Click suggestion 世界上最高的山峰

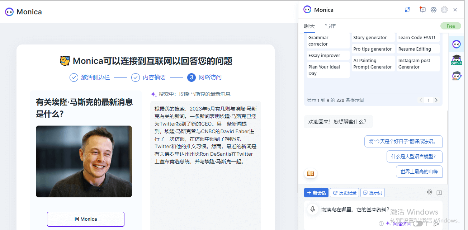tap(419, 172)
